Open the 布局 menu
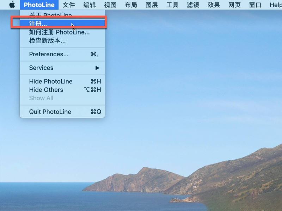 [x=131, y=5]
